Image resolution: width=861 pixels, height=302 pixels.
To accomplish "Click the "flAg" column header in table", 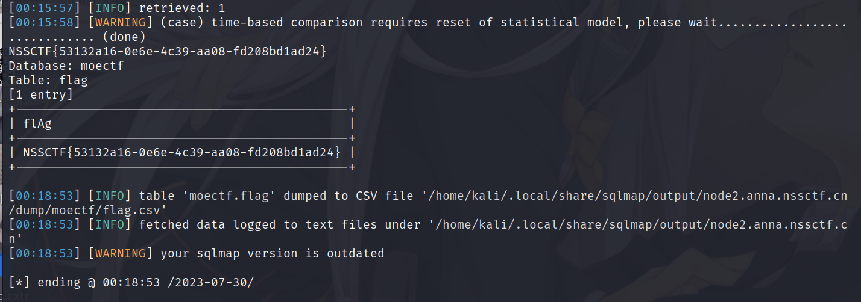I will pyautogui.click(x=37, y=124).
